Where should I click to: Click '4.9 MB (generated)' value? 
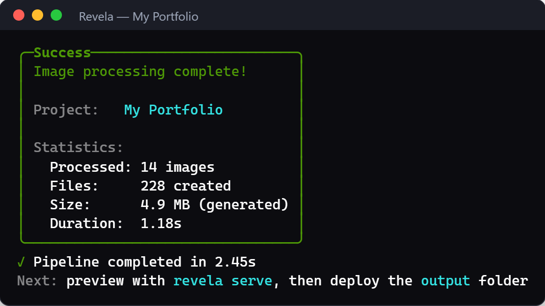(x=215, y=205)
